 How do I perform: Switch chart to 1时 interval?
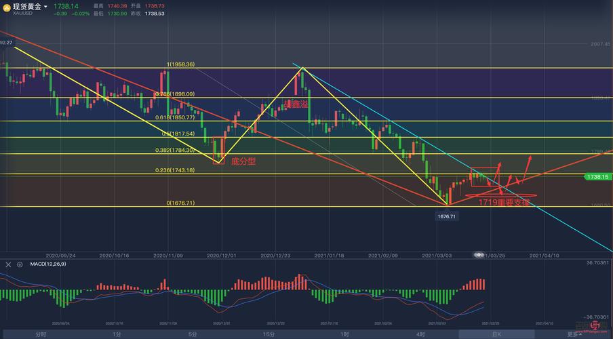point(344,334)
